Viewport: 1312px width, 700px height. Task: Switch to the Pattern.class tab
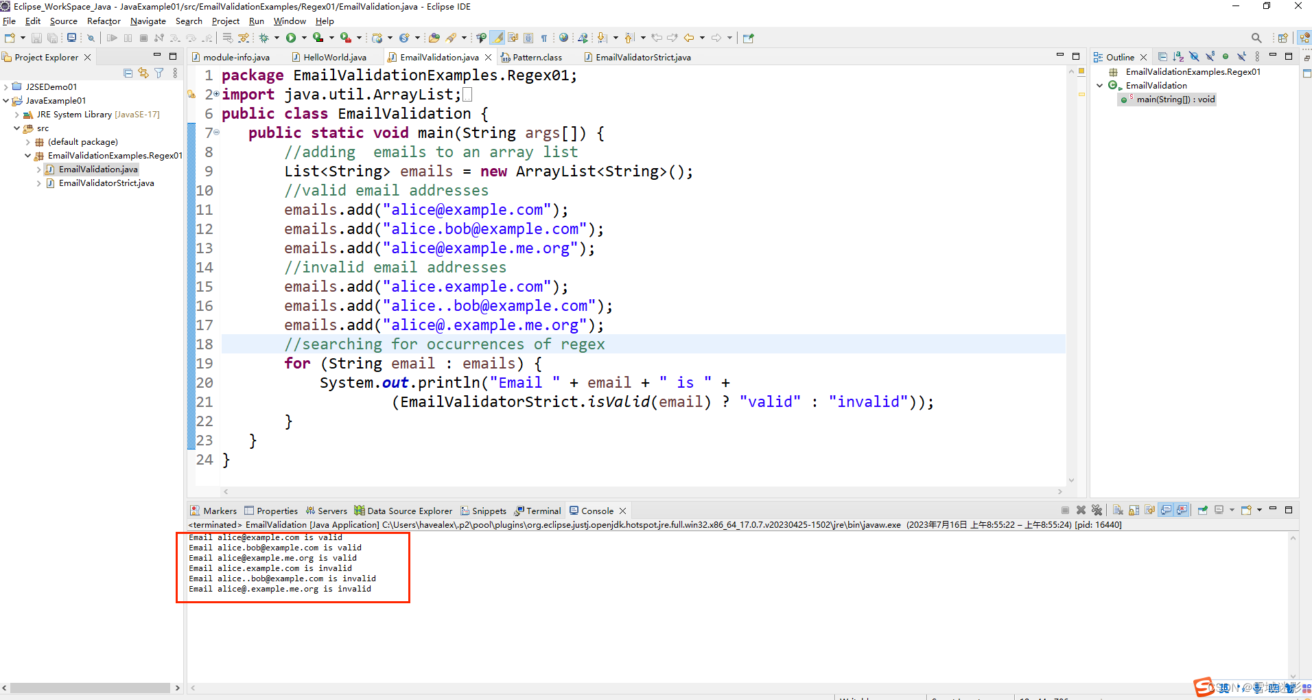(531, 57)
